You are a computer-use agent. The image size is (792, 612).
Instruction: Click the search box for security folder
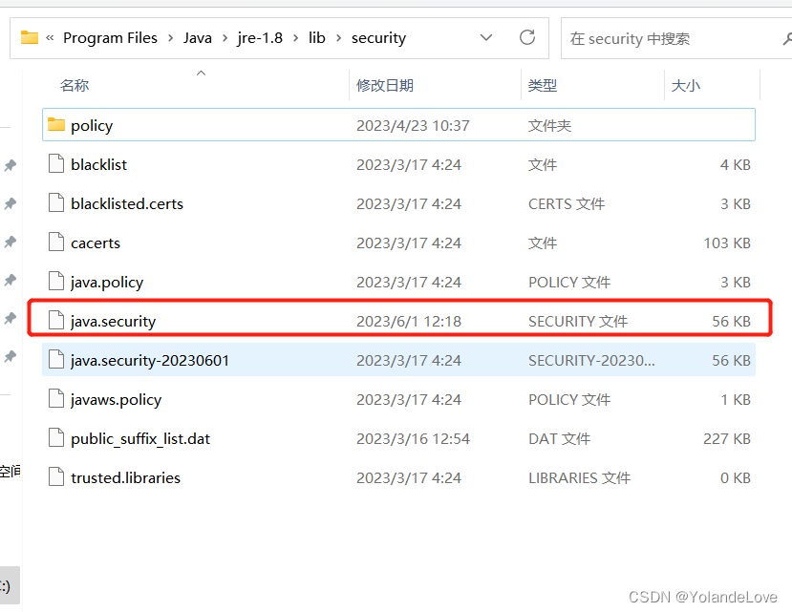[676, 38]
